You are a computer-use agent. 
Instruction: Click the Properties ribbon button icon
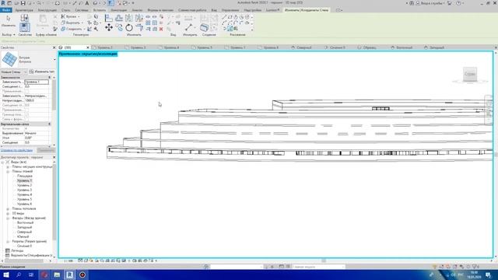(24, 27)
